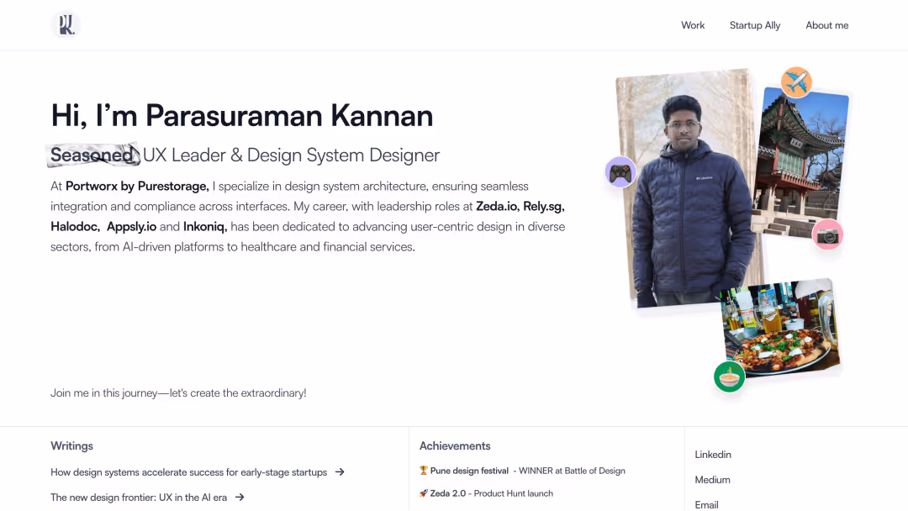908x511 pixels.
Task: Click the Pune design festival achievement entry
Action: 523,471
